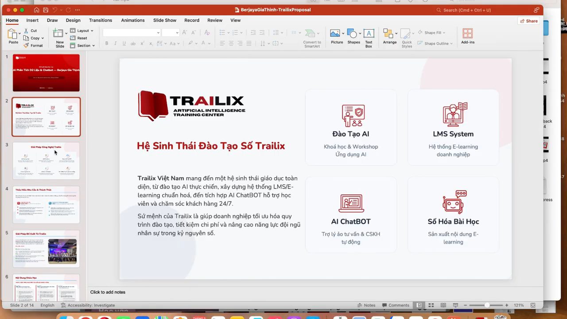The image size is (567, 319).
Task: Start slide show from status bar icon
Action: (455, 305)
